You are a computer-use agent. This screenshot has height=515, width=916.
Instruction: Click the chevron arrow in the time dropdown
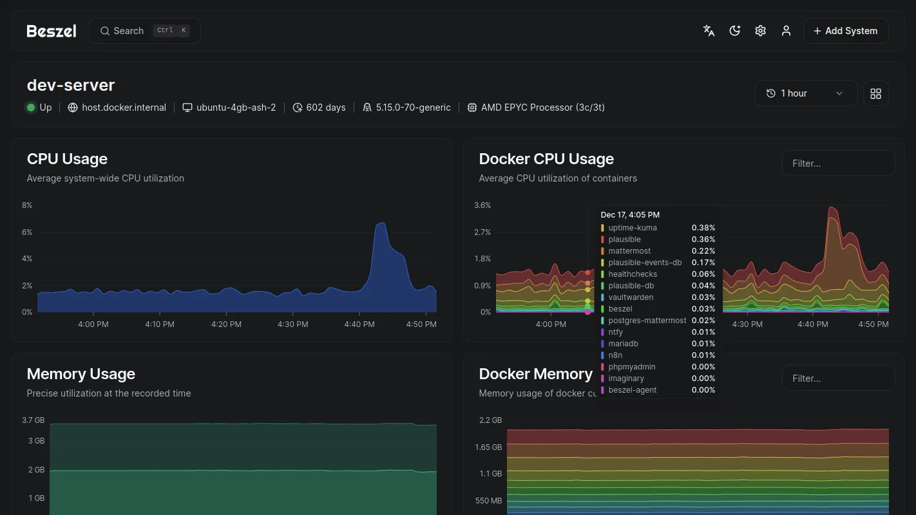[839, 93]
